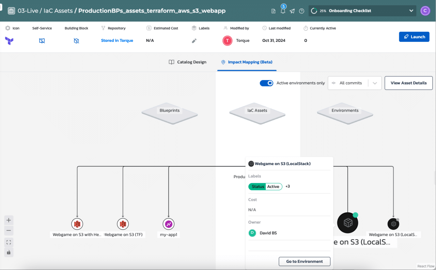This screenshot has width=436, height=270.
Task: Open the large Webgame on S3 (LocalStack) cube node
Action: [347, 223]
